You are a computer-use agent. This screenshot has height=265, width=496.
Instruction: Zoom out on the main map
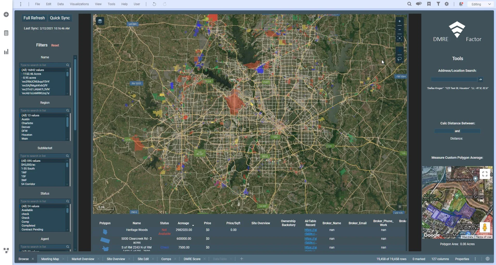coord(399,30)
